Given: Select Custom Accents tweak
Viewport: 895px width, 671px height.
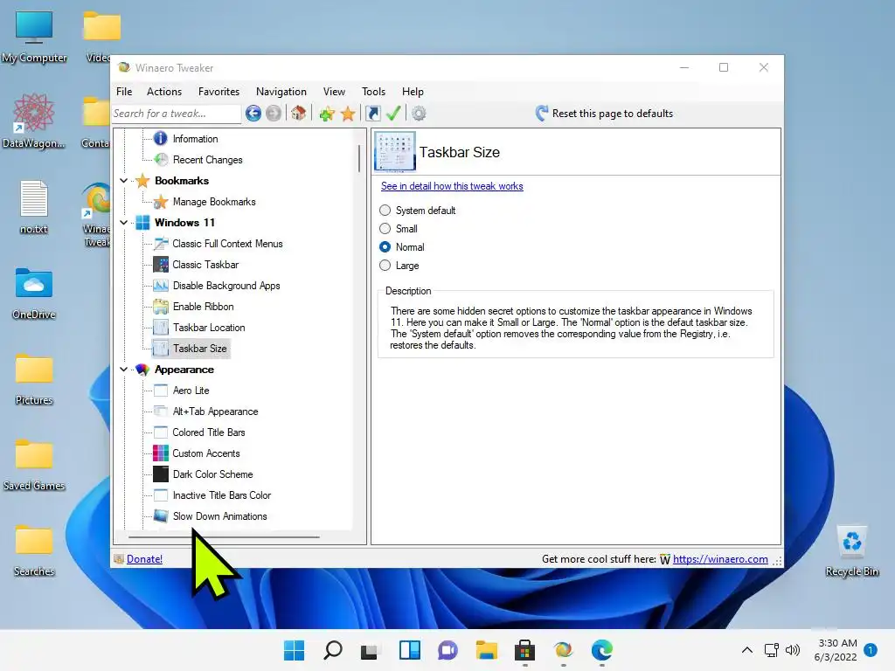Looking at the screenshot, I should point(206,453).
